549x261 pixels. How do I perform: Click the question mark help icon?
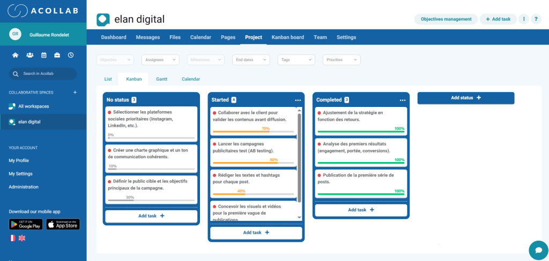(536, 19)
